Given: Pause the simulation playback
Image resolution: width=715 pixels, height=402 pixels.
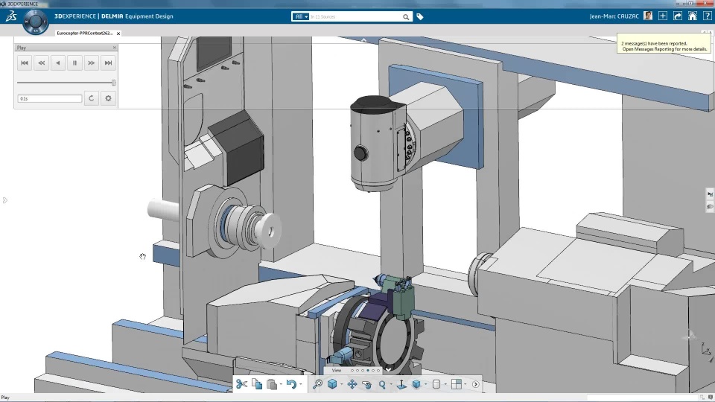Looking at the screenshot, I should (x=74, y=63).
